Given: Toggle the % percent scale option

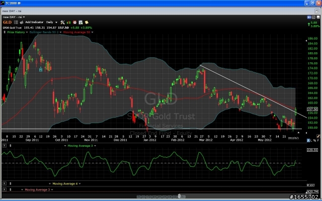Looking at the screenshot, I should coord(314,141).
